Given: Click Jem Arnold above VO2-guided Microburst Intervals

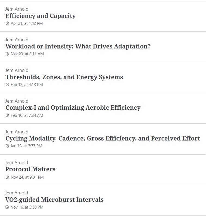Looking at the screenshot, I should click(x=17, y=193).
